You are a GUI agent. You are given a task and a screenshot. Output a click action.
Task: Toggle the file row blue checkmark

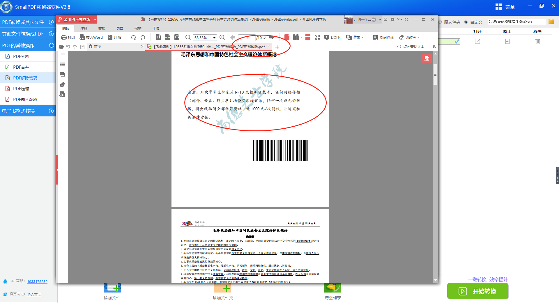pos(457,41)
